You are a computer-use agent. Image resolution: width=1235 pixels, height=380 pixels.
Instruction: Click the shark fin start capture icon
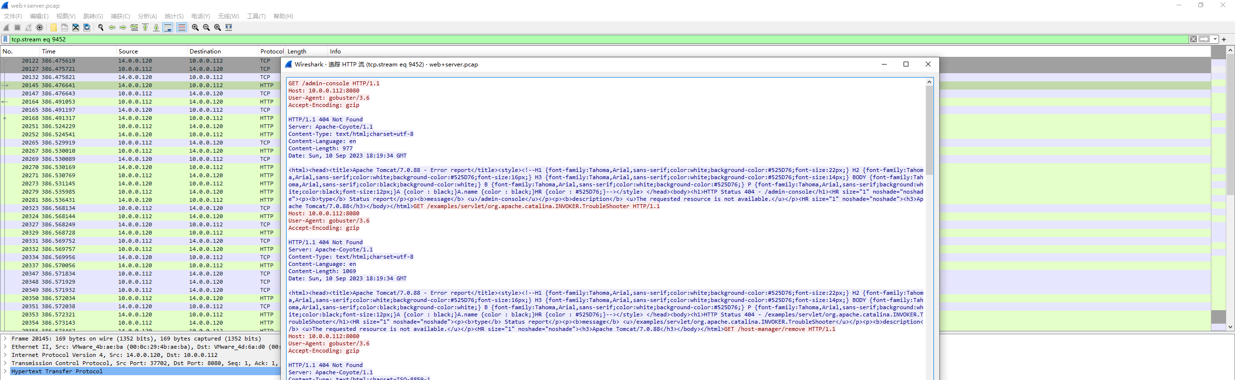6,27
